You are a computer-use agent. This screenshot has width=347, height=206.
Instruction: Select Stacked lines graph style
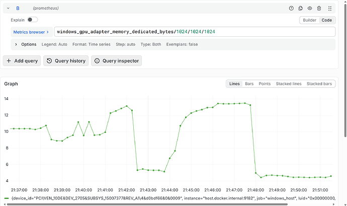[289, 84]
